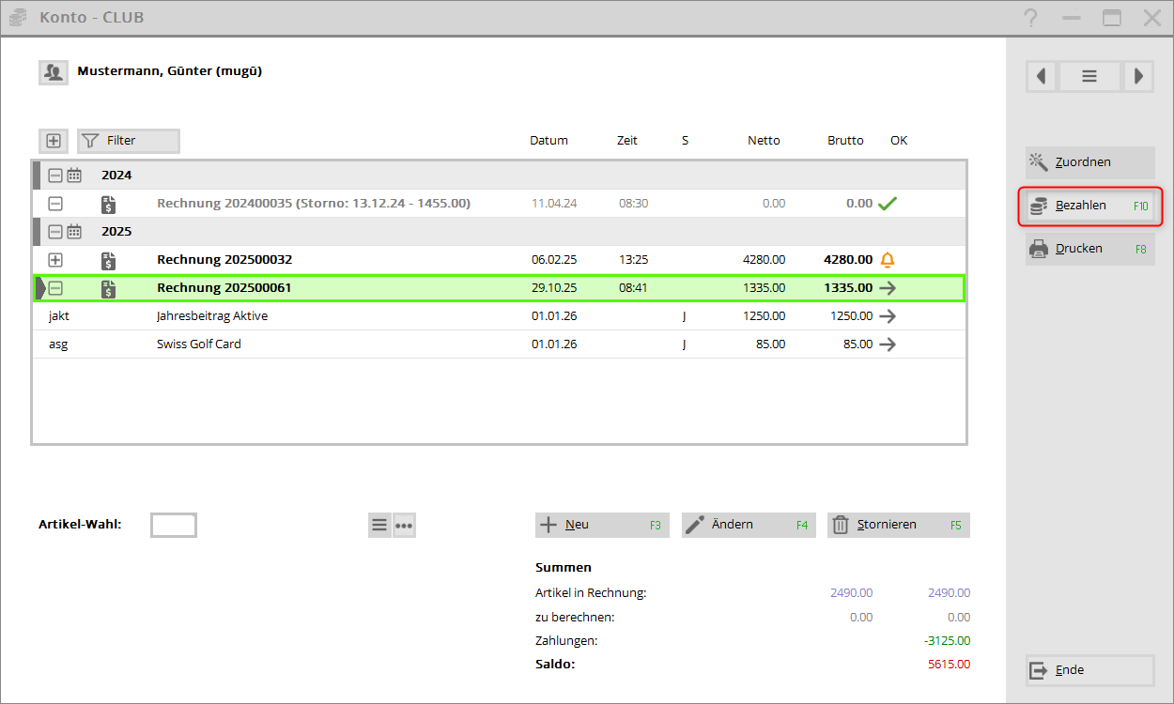Open the list icon beside Artikel-Wahl field
The image size is (1174, 704).
[379, 526]
